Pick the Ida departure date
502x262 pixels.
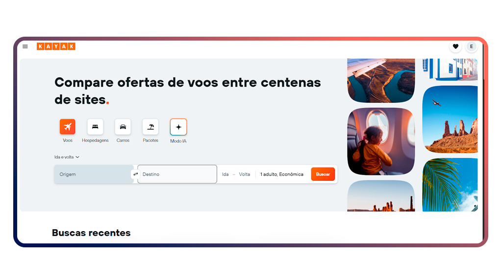(226, 174)
